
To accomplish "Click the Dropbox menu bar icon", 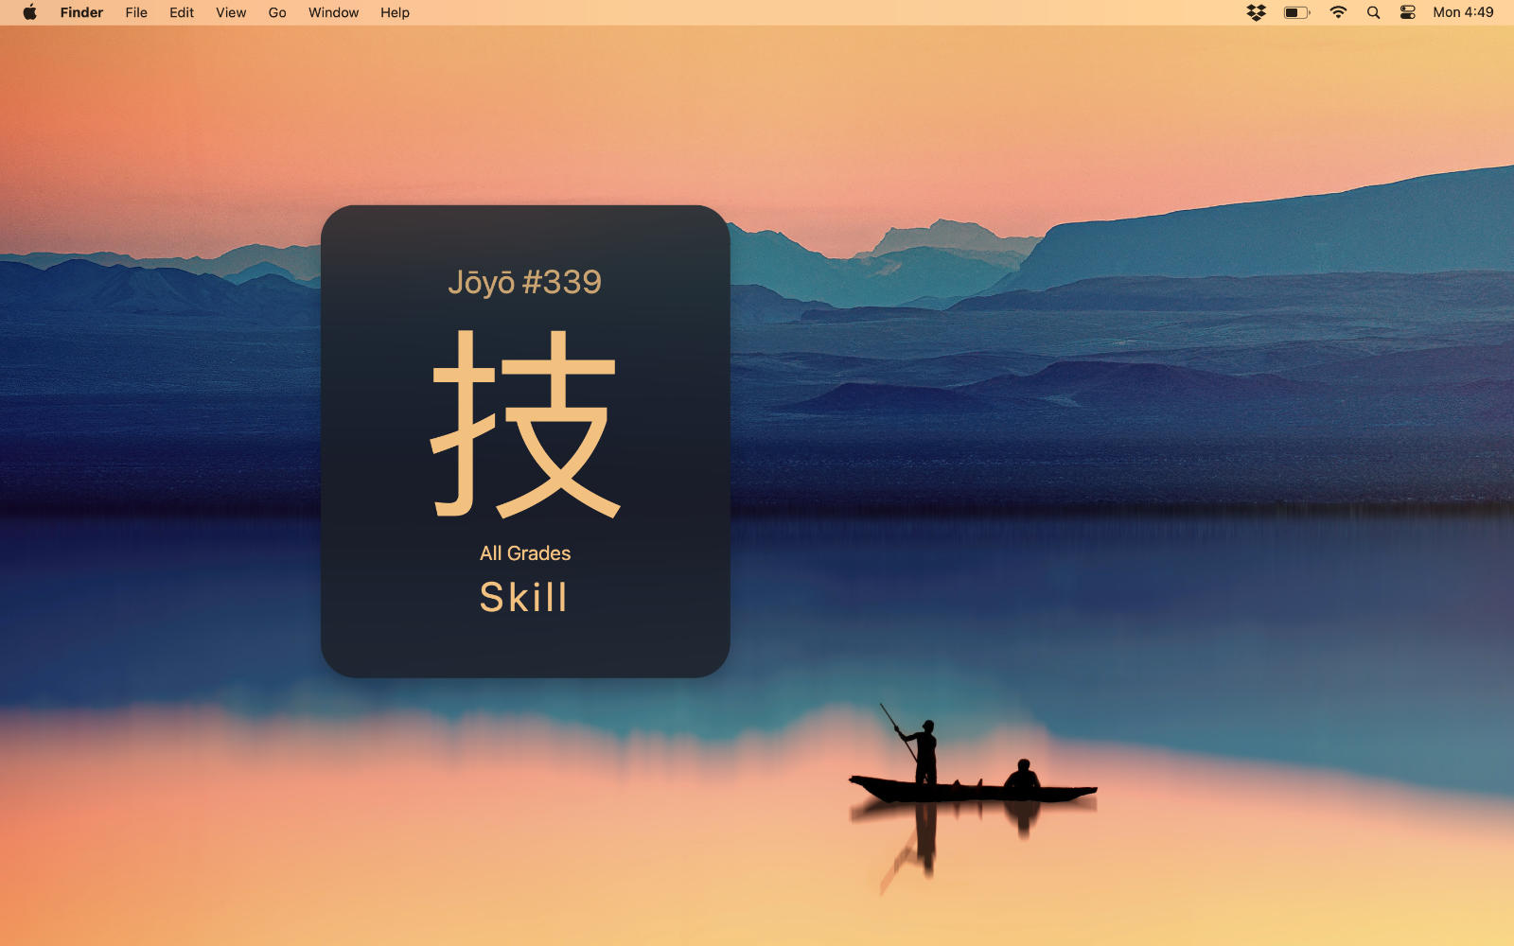I will pyautogui.click(x=1256, y=12).
